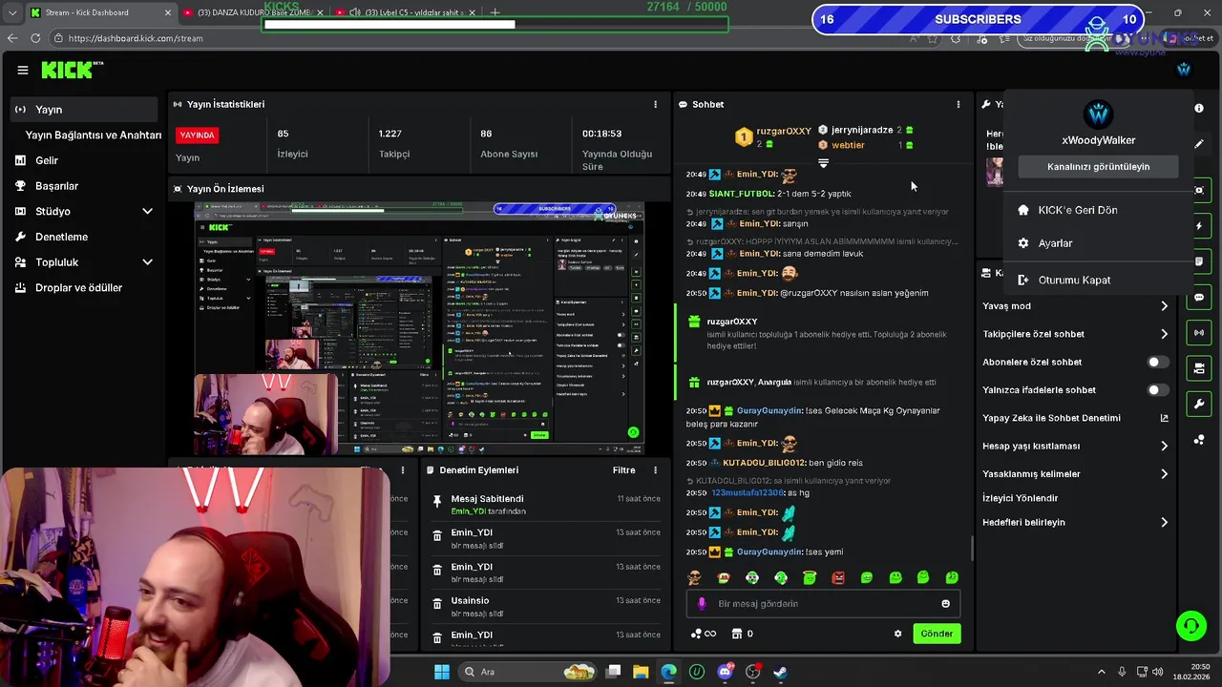
Task: Select the broadcast signal icon in right rail
Action: click(x=1199, y=332)
